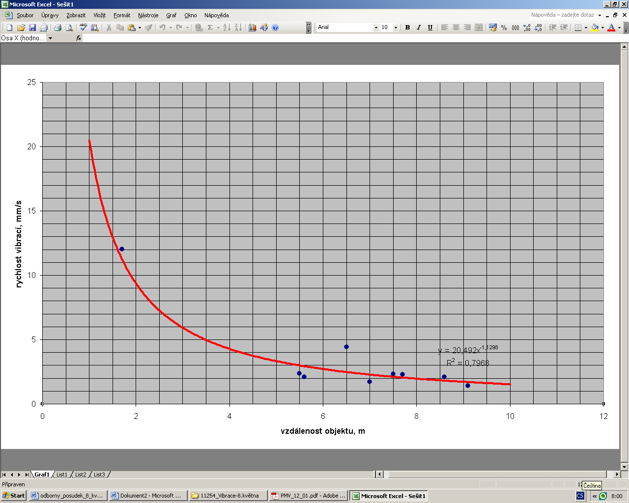Click the Paste clipboard icon

tap(131, 28)
